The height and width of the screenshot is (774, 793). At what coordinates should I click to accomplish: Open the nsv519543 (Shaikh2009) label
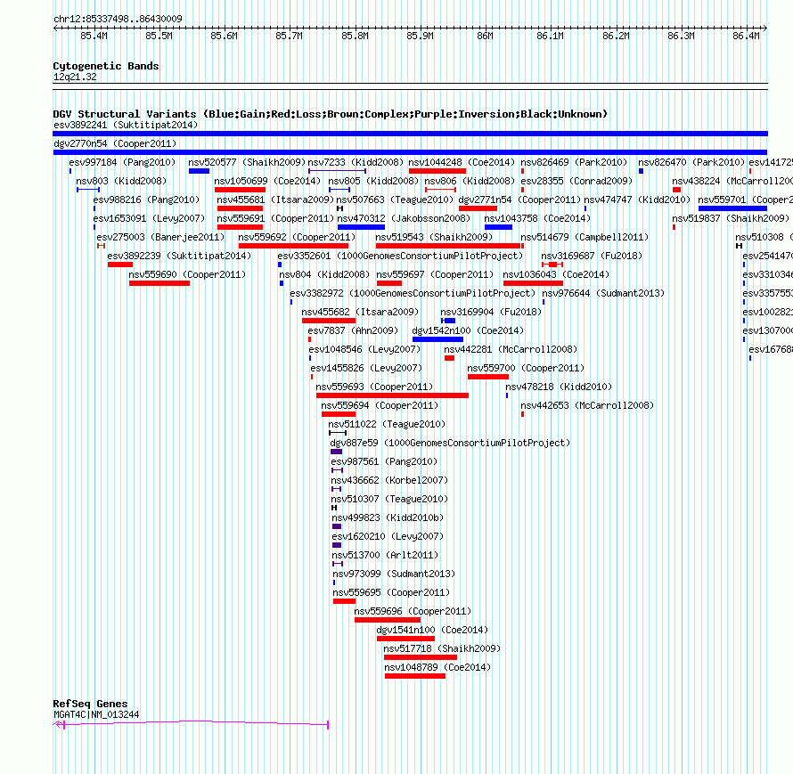434,237
